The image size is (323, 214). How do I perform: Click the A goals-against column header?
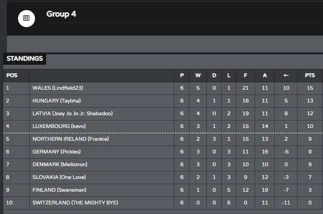pos(265,75)
